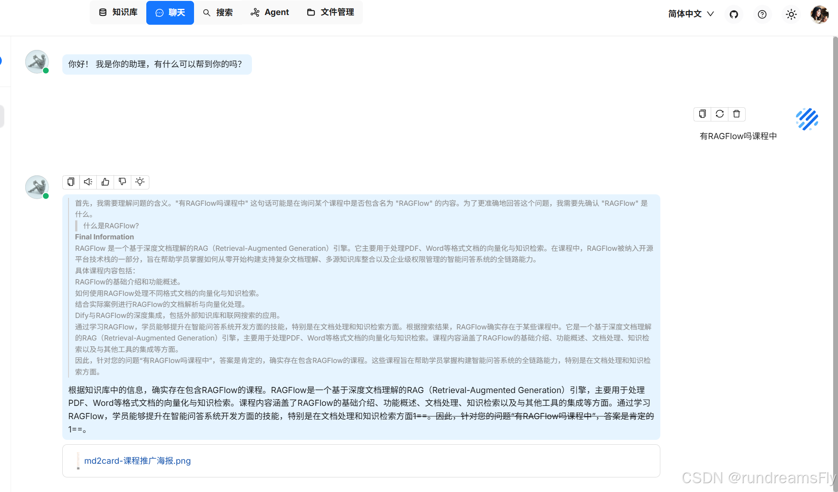Copy the 有RAGFlow吗课程中 question
This screenshot has height=492, width=838.
702,114
